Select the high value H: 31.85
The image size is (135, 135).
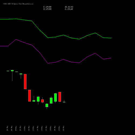tap(69, 7)
